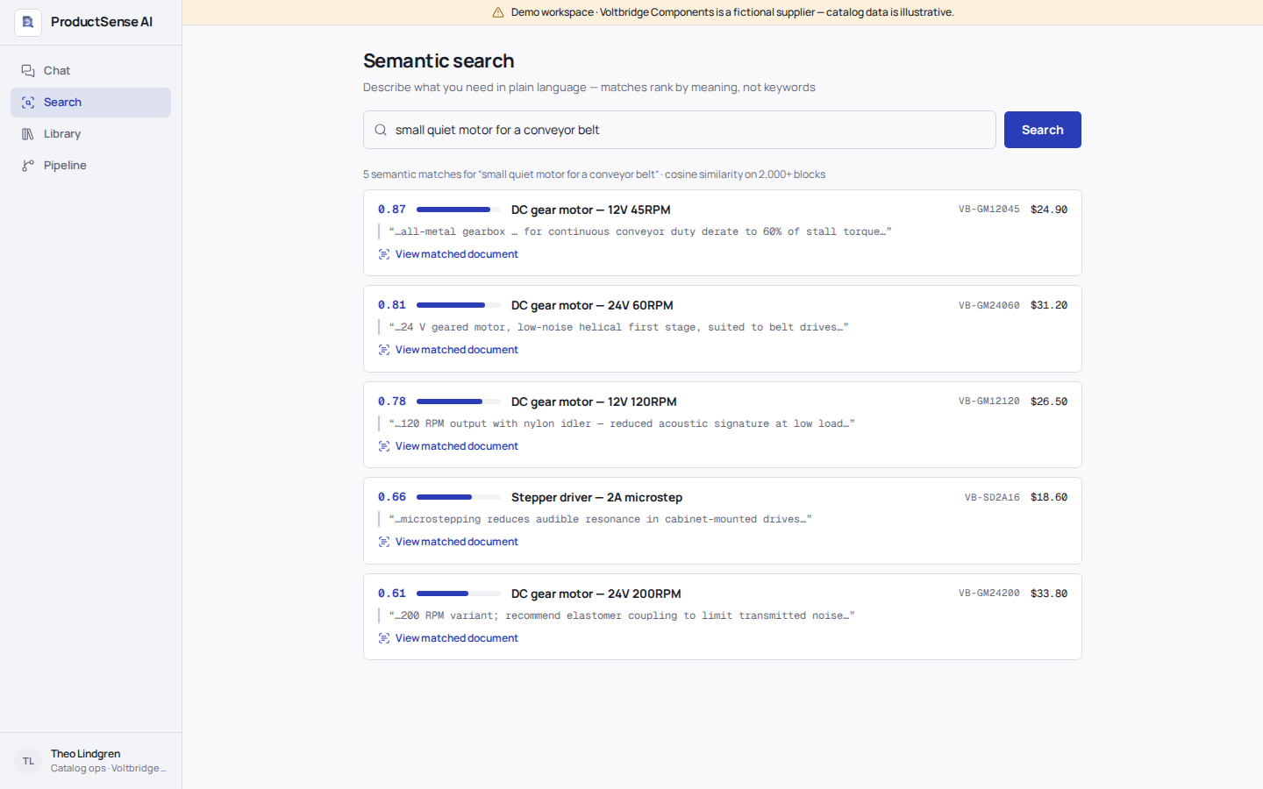This screenshot has width=1263, height=789.
Task: Click title 'DC gear motor — 12V 45RPM'
Action: (x=591, y=210)
